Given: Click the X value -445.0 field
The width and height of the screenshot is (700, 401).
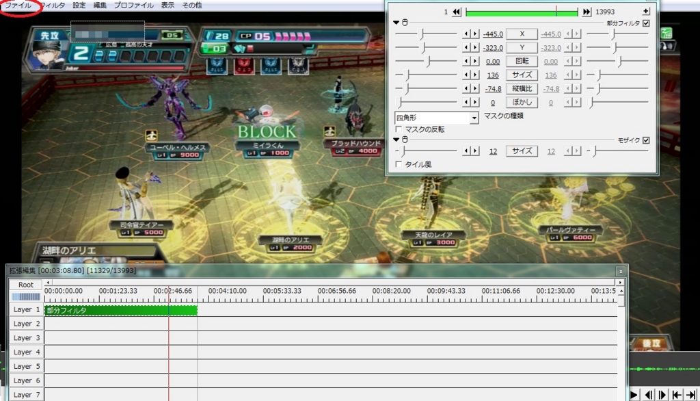Looking at the screenshot, I should click(493, 34).
